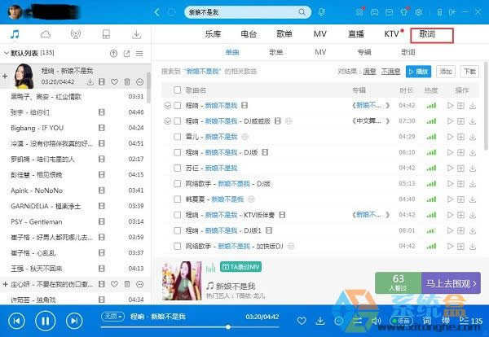Expand the first 程响 - 新娘不是我 result
The width and height of the screenshot is (489, 337).
(168, 106)
